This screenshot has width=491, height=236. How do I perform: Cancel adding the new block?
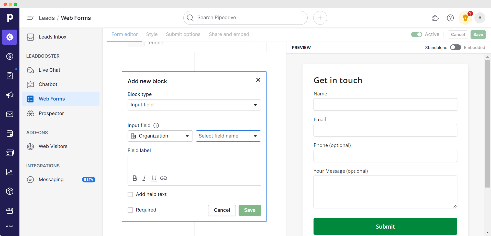(x=222, y=210)
